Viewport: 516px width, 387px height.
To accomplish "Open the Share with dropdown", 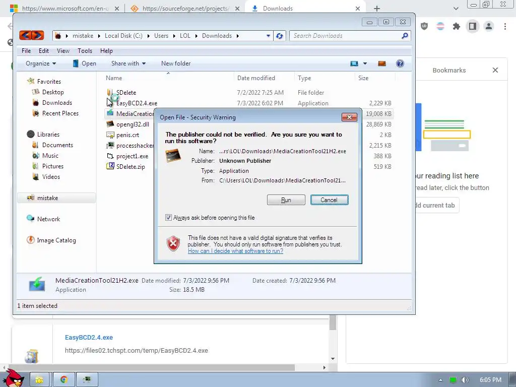I will (x=128, y=63).
